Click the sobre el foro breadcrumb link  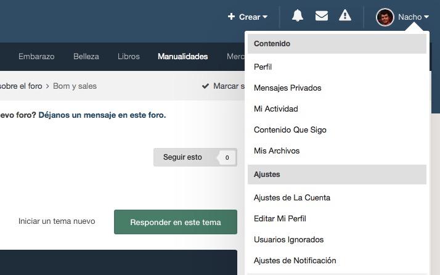click(21, 86)
